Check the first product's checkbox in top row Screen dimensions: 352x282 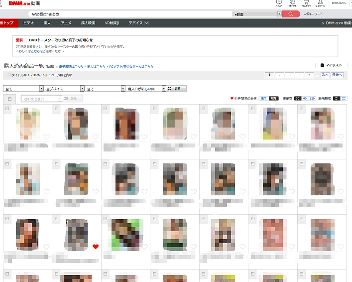pyautogui.click(x=7, y=108)
